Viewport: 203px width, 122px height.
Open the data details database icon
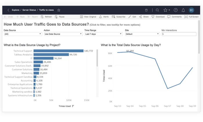146,10
